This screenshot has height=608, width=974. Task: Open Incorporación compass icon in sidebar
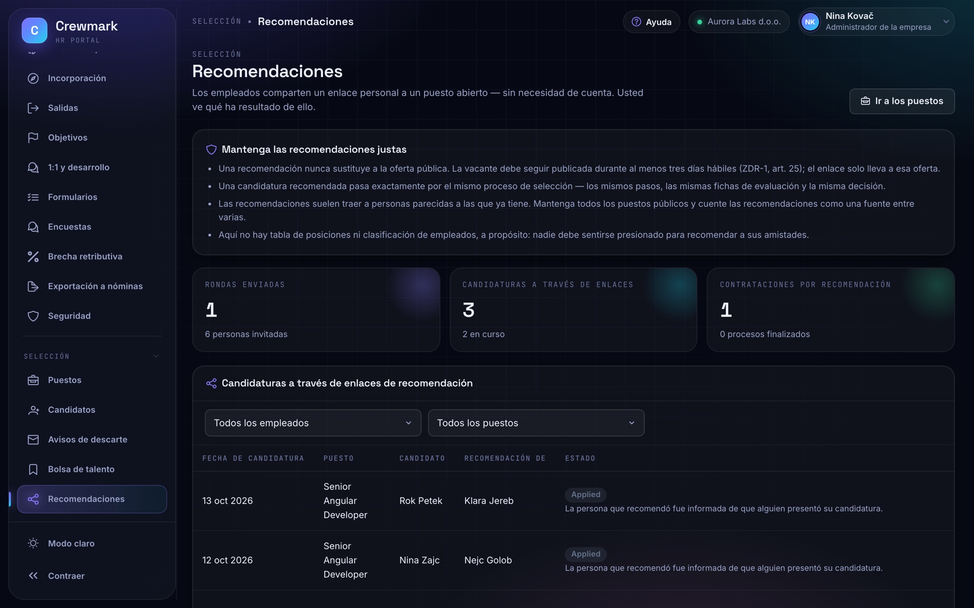tap(33, 78)
